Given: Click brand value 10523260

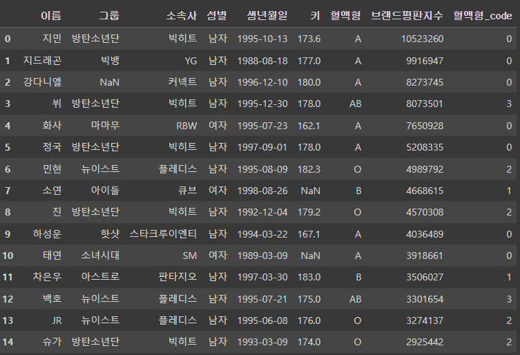Looking at the screenshot, I should point(422,39).
